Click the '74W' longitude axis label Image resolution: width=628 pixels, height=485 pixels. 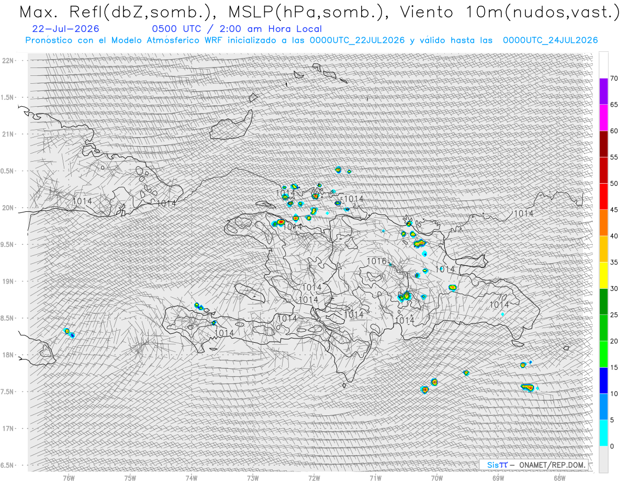pos(192,479)
